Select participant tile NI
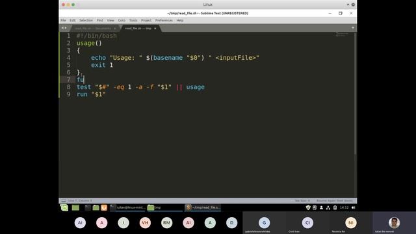The width and height of the screenshot is (416, 234). pos(351,222)
